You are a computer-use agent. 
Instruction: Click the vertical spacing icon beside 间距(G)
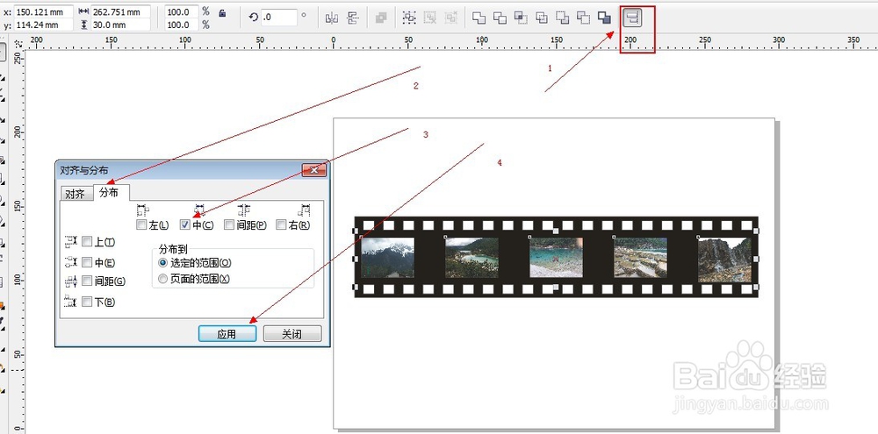(x=70, y=281)
